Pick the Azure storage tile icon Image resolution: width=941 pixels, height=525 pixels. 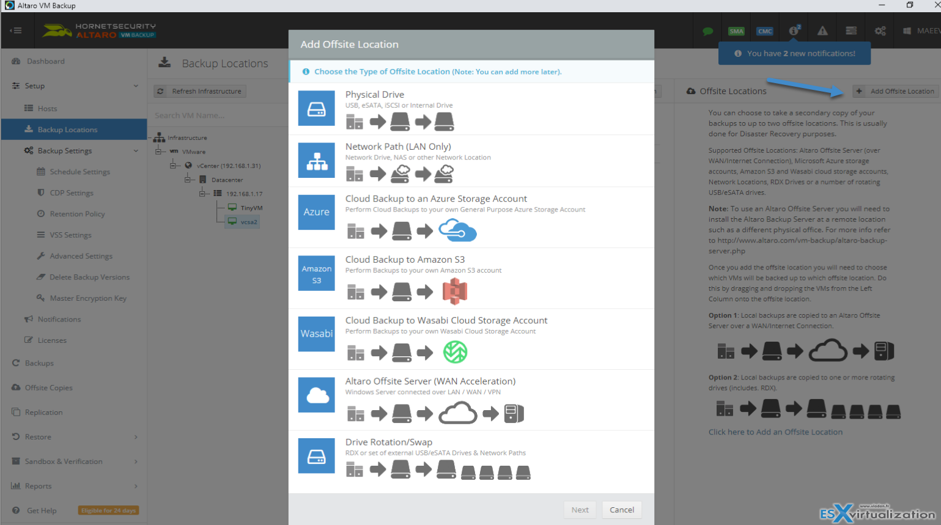(x=316, y=212)
